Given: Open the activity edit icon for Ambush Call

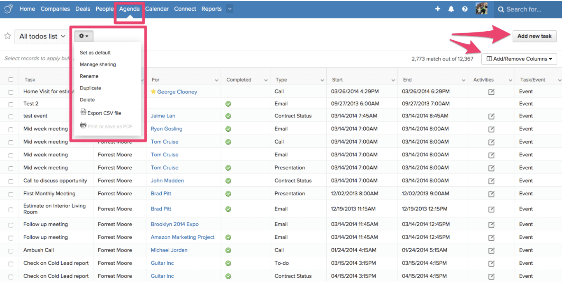Looking at the screenshot, I should coord(491,250).
